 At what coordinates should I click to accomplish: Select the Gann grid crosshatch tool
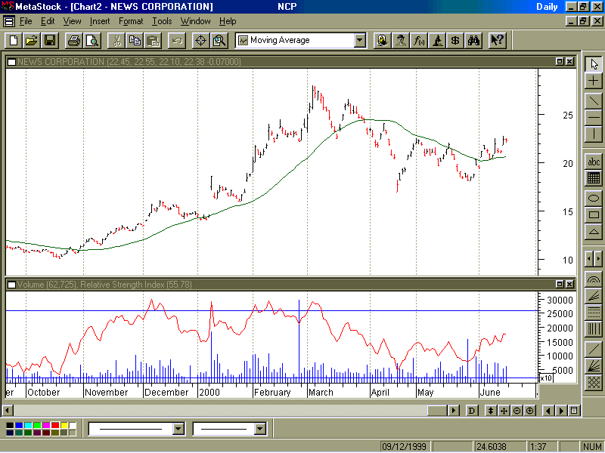(x=594, y=383)
